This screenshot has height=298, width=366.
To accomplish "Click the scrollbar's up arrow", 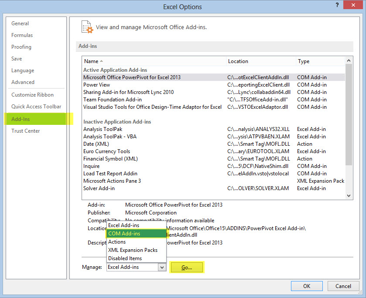I will [349, 60].
